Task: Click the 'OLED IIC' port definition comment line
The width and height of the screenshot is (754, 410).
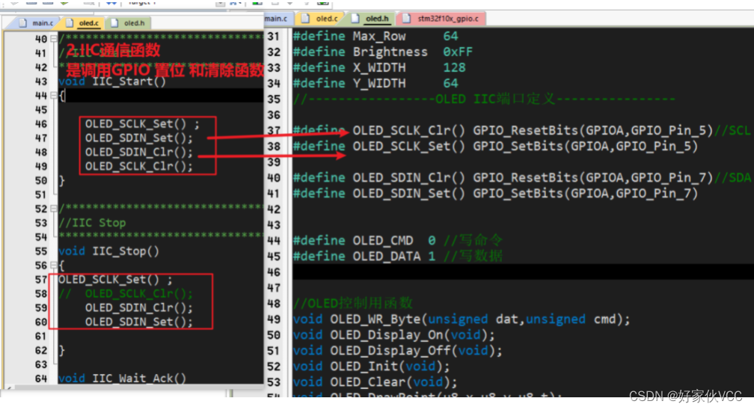Action: (x=484, y=99)
